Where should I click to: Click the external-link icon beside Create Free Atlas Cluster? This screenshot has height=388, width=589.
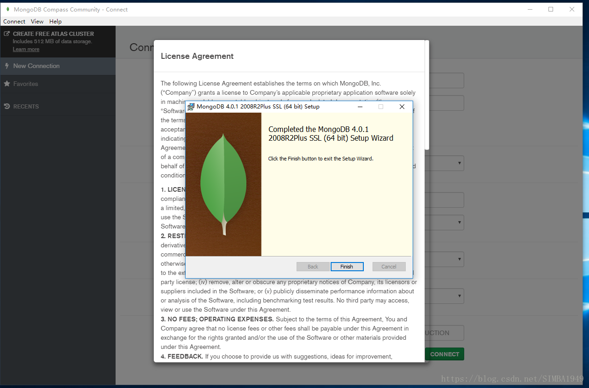click(7, 34)
